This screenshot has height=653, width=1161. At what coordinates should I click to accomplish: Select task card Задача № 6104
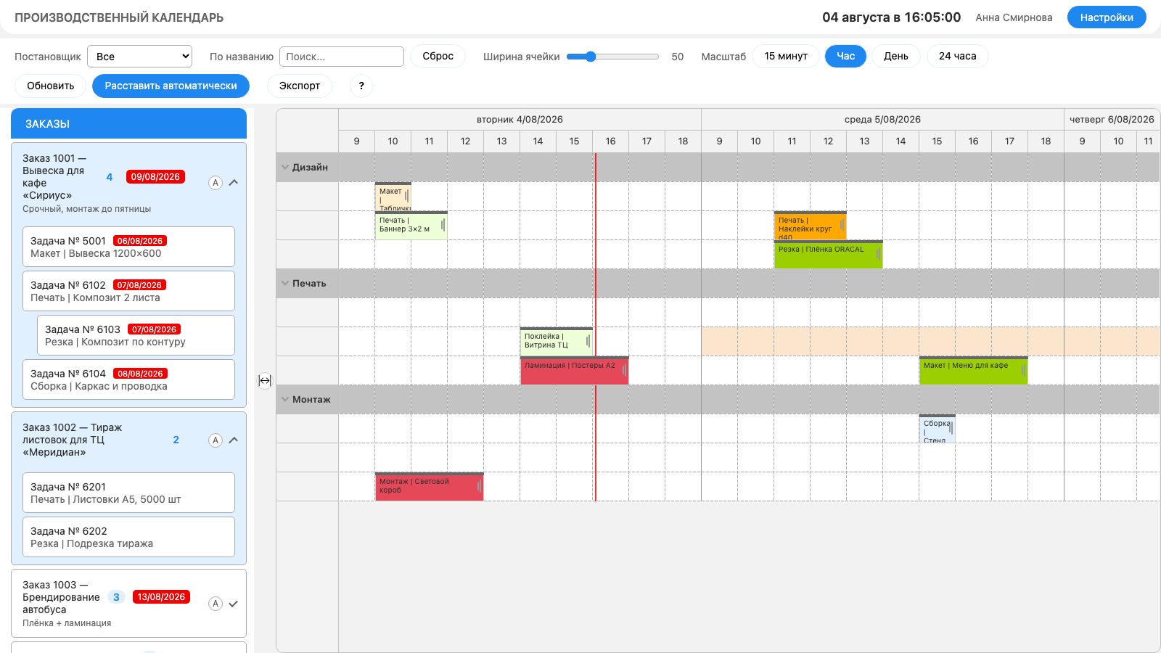coord(128,379)
